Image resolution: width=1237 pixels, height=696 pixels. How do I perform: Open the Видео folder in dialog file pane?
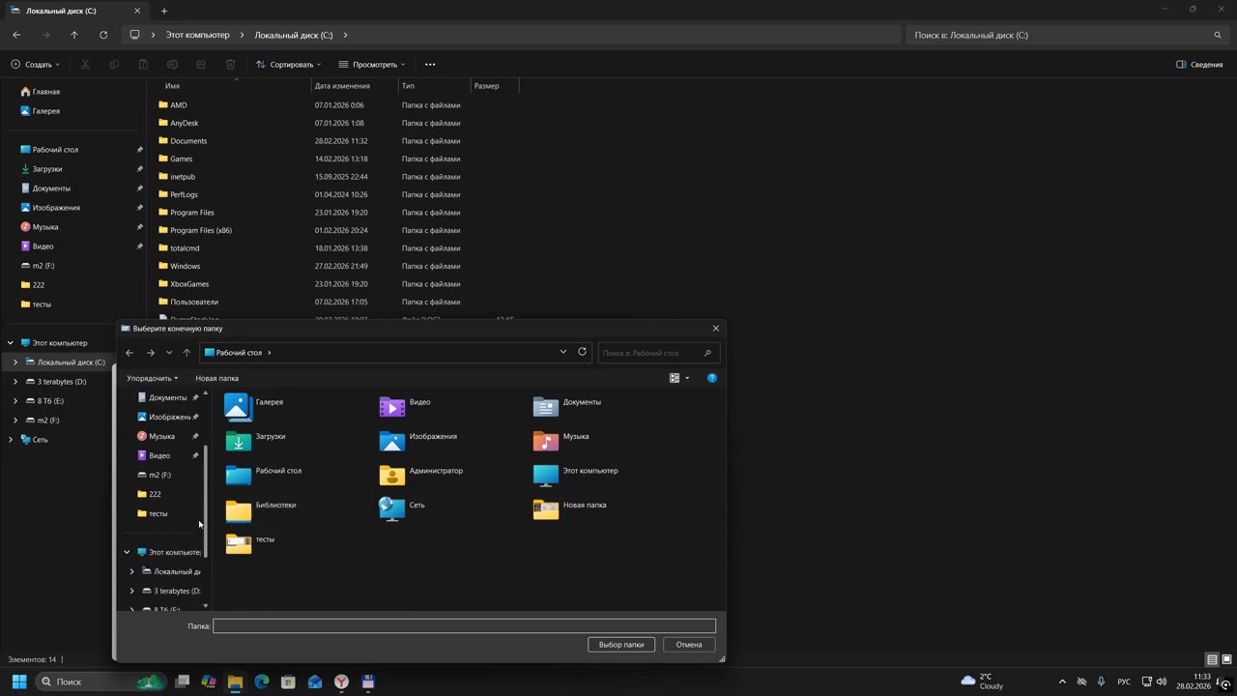click(x=392, y=407)
